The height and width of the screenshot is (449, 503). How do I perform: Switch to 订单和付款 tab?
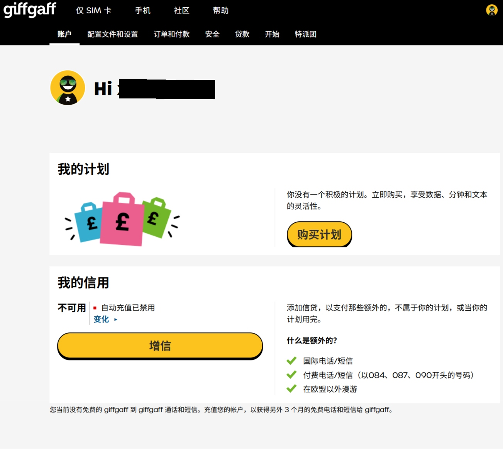click(171, 34)
